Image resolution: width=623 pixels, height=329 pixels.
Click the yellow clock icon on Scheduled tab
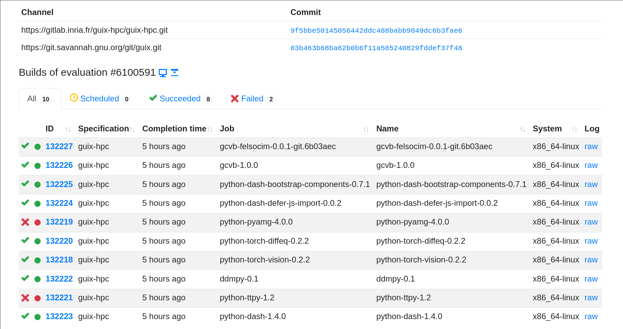pos(74,98)
